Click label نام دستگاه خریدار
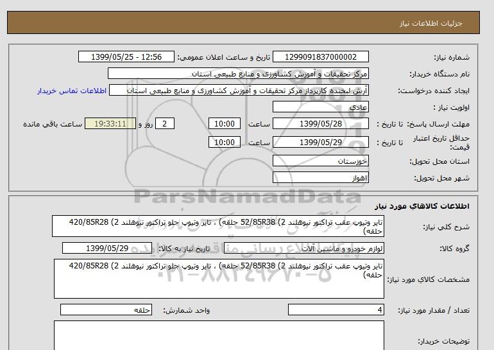The image size is (494, 350). pyautogui.click(x=439, y=74)
